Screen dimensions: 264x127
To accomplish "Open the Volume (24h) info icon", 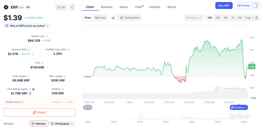I will pyautogui.click(x=29, y=50).
